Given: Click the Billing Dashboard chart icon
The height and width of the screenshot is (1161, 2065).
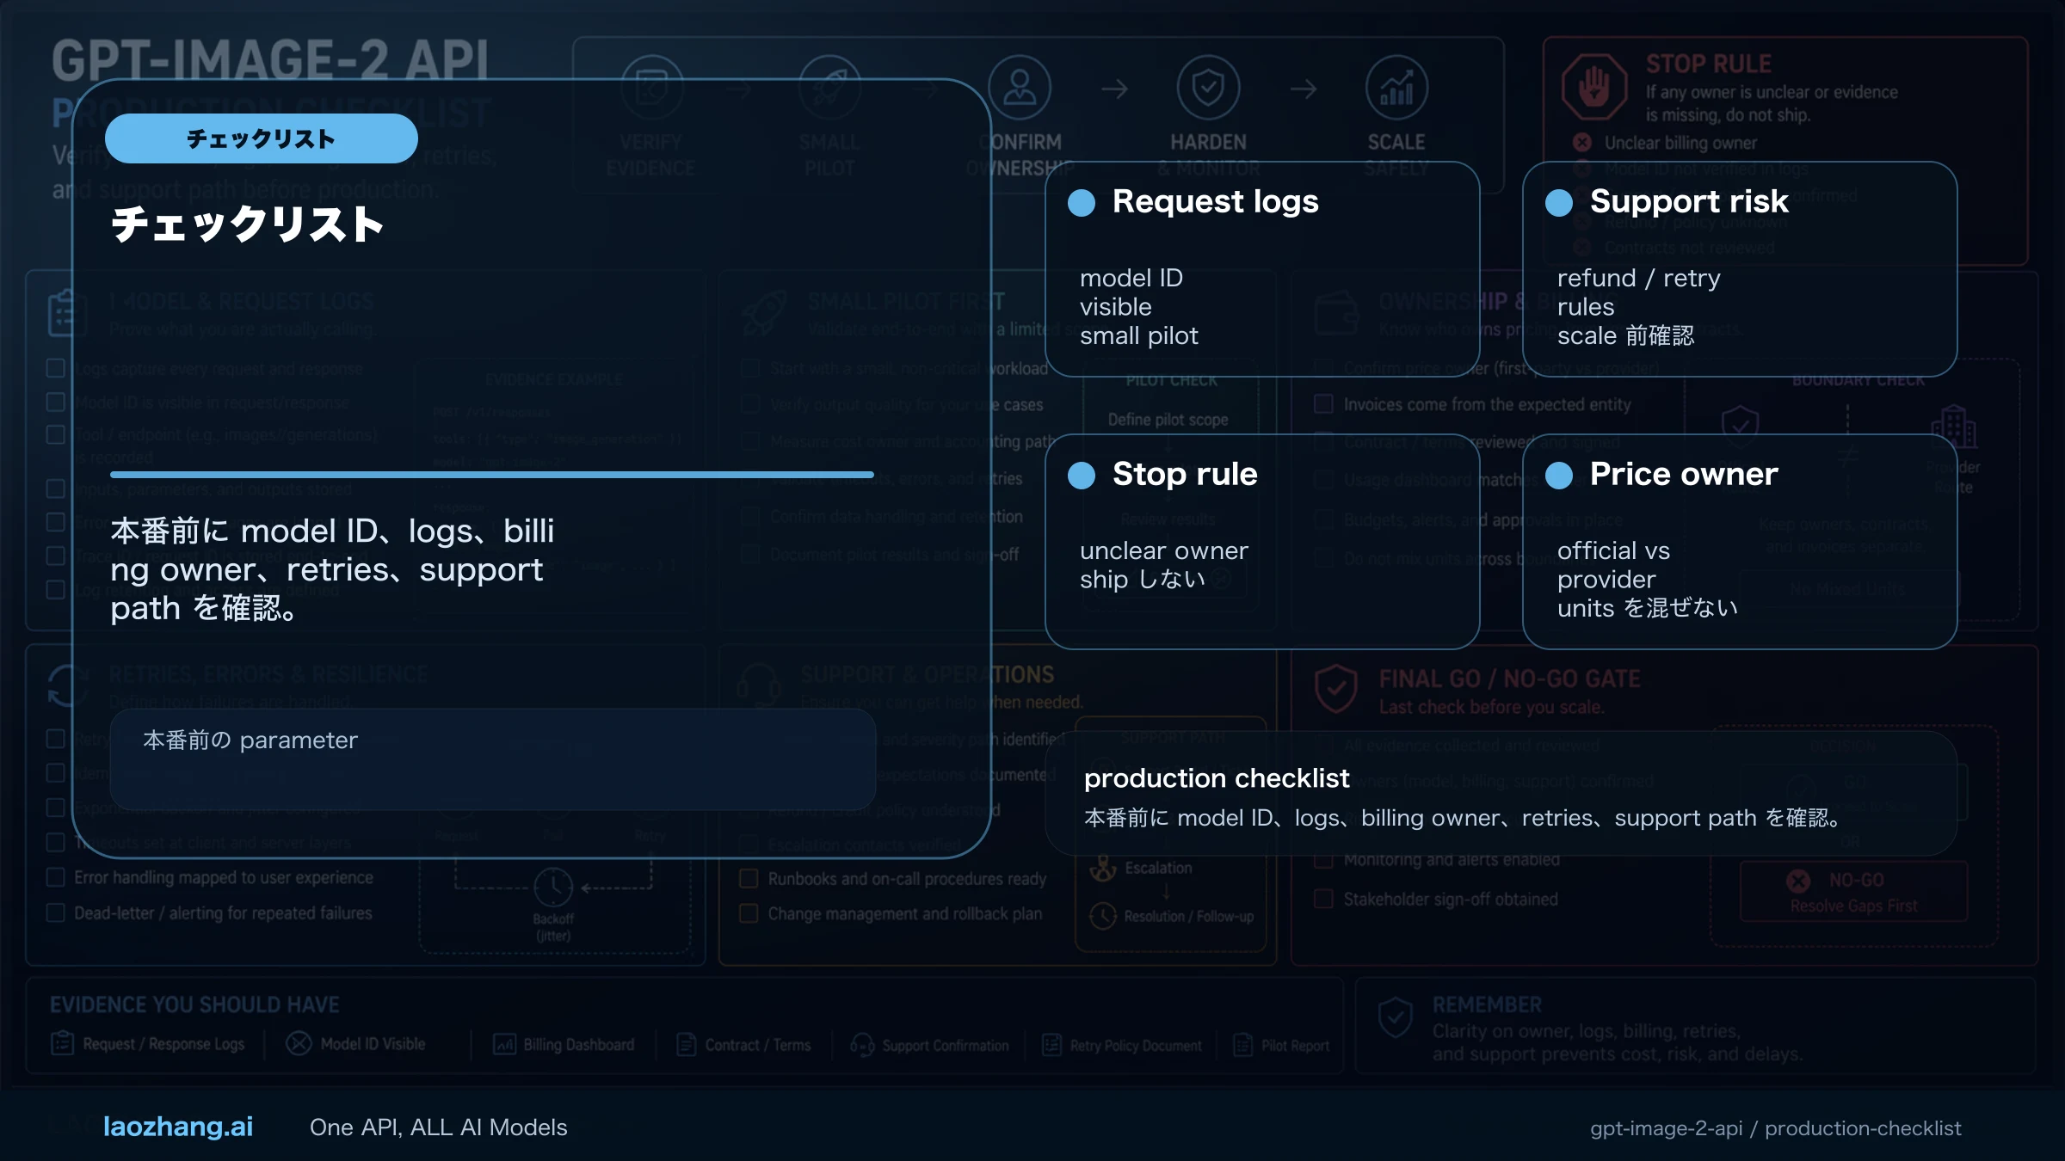Looking at the screenshot, I should [504, 1044].
